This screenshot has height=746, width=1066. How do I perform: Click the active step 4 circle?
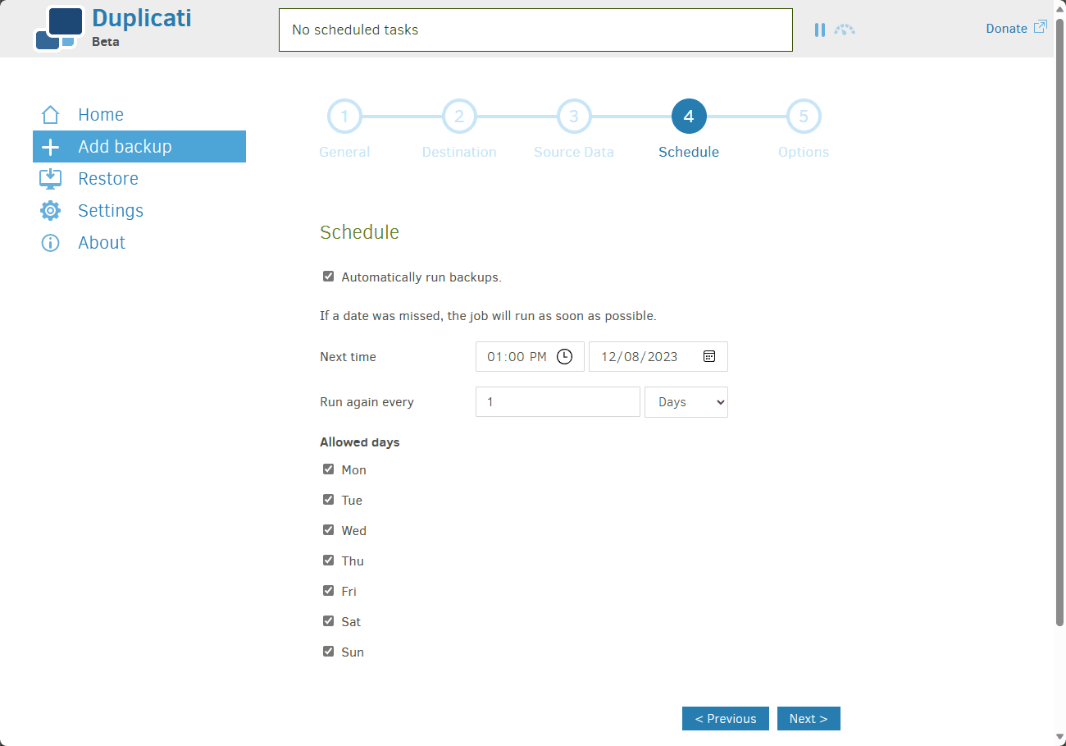[x=689, y=117]
